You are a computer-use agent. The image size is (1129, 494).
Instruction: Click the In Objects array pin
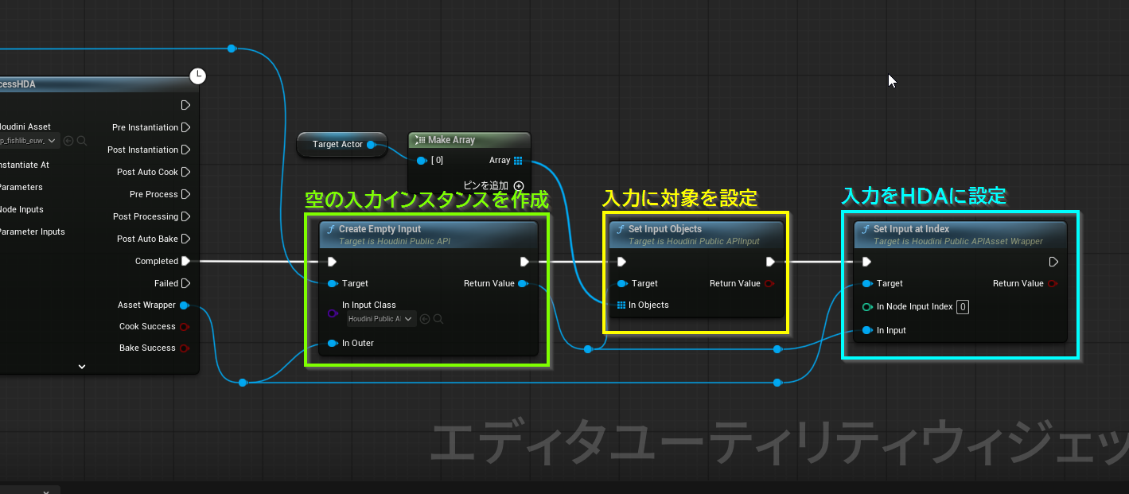coord(621,305)
